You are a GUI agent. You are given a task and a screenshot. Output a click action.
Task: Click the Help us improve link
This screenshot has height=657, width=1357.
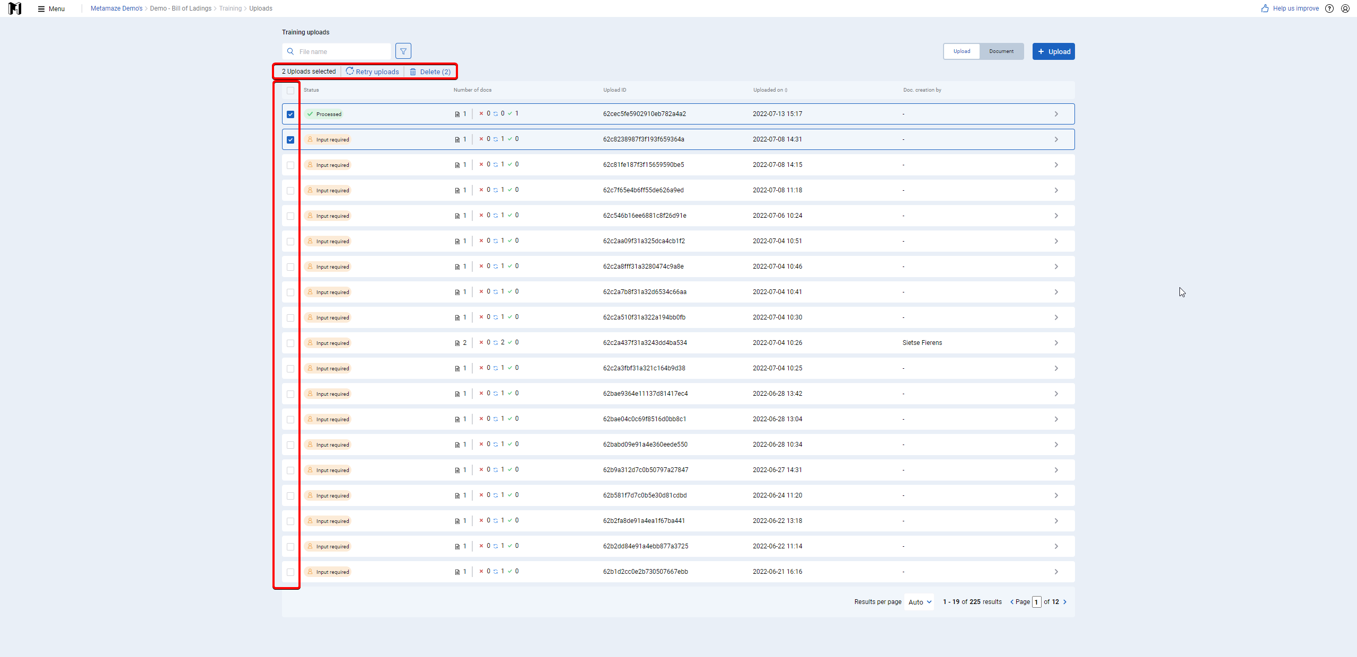point(1296,8)
